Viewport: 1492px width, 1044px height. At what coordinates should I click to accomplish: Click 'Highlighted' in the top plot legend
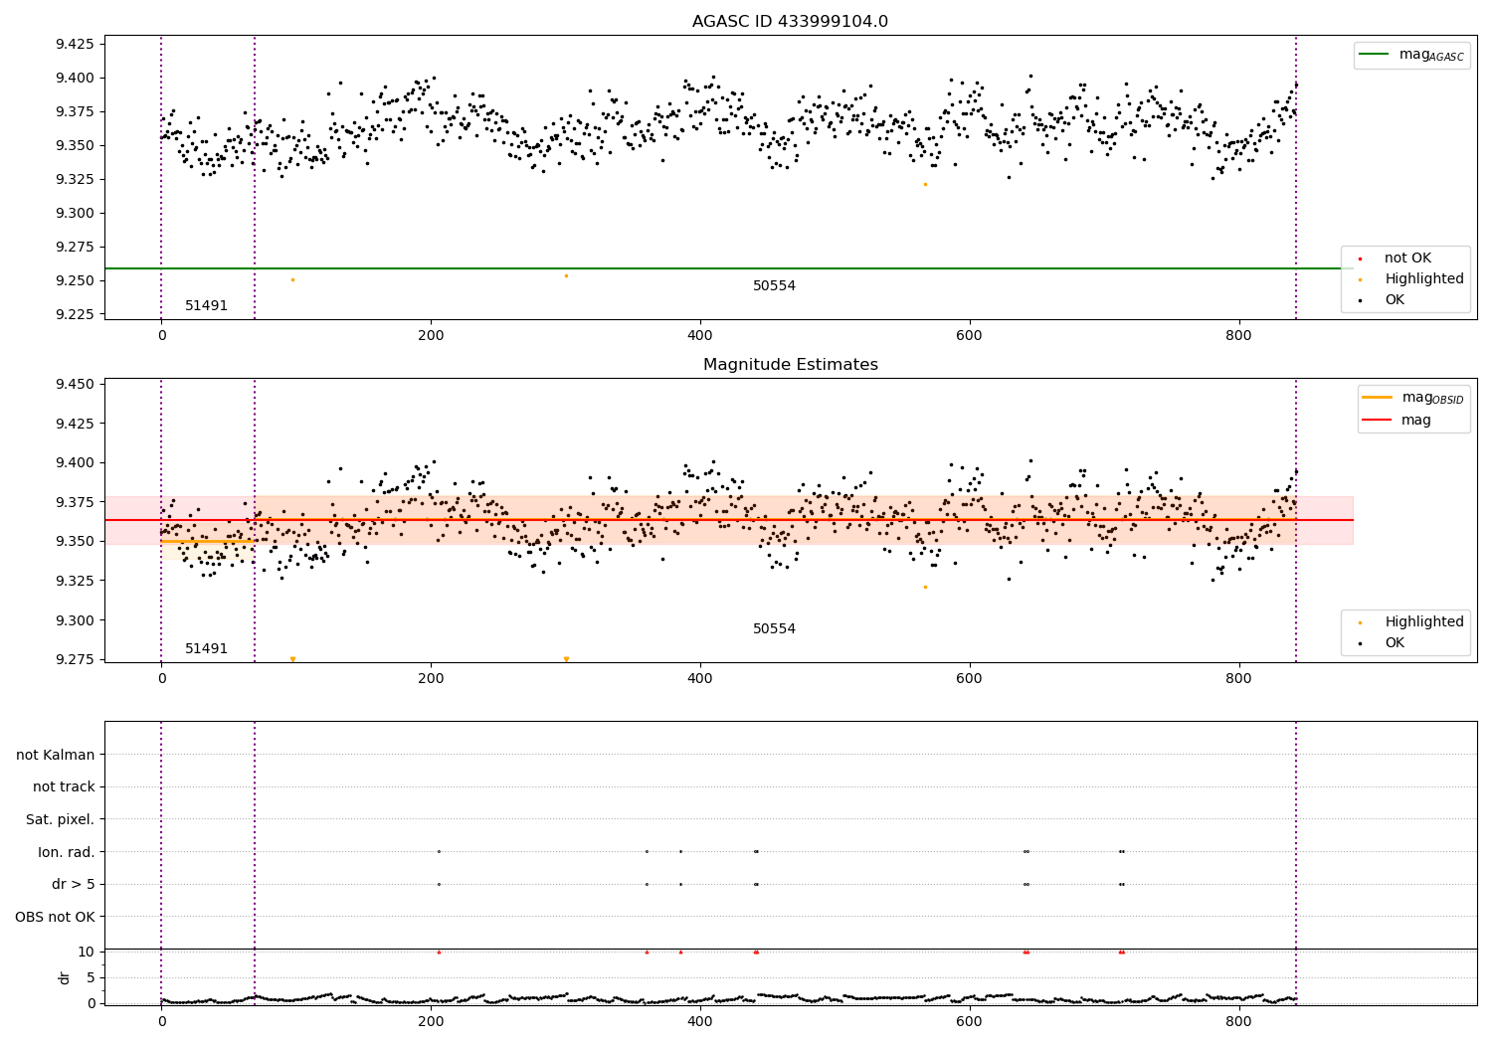click(x=1410, y=279)
